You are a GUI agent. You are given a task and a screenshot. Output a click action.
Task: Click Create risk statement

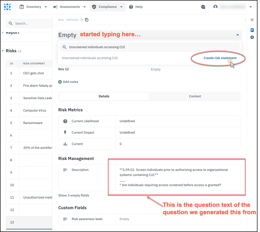220,58
